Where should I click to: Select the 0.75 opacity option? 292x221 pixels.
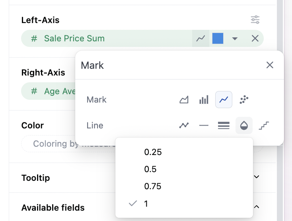153,186
